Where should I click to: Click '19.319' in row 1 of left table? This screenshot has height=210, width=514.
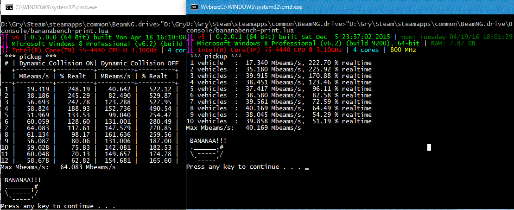pyautogui.click(x=38, y=89)
